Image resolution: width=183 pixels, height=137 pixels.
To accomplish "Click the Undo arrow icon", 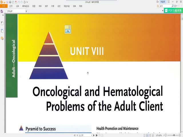I will (x=19, y=2).
